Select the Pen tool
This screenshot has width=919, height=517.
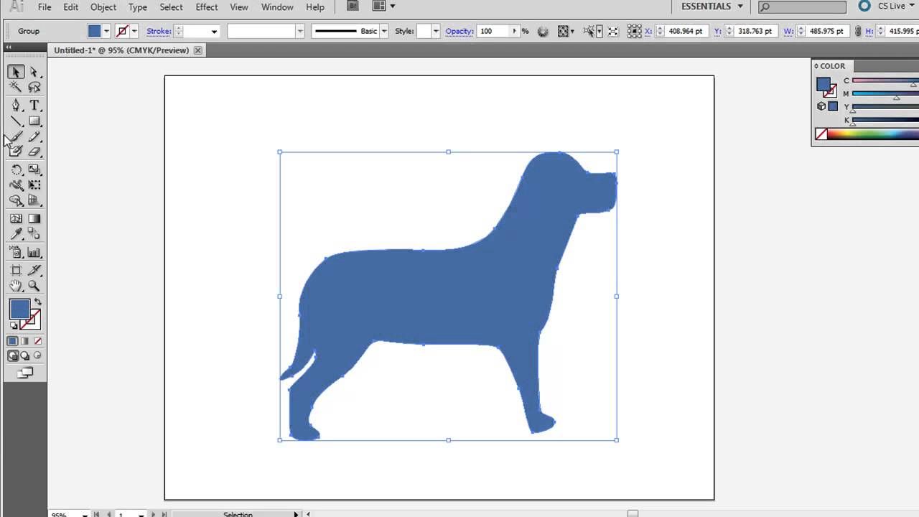click(16, 105)
